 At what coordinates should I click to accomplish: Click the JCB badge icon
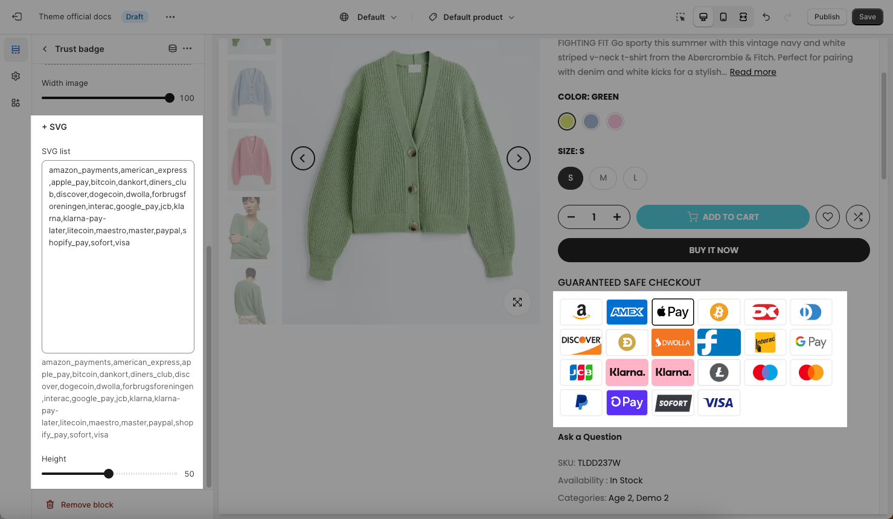[581, 373]
